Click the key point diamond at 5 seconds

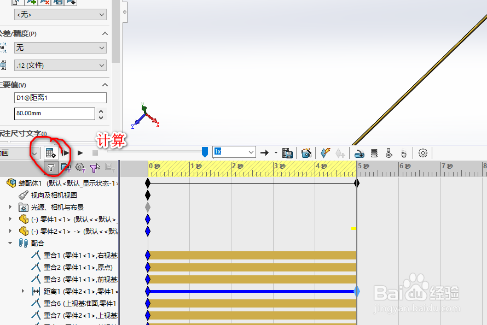(357, 184)
